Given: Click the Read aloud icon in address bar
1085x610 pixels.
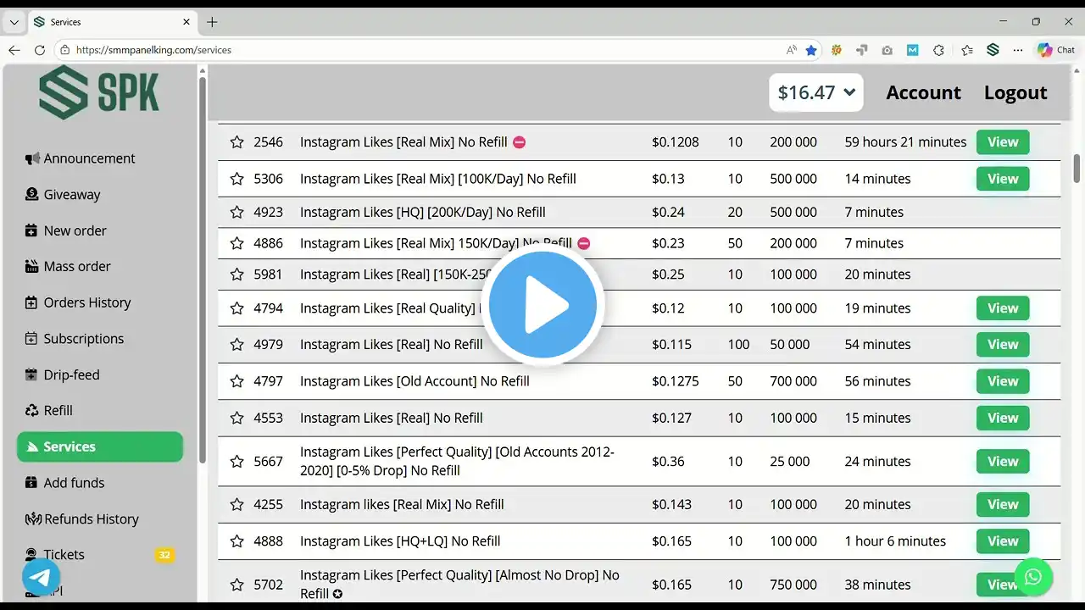Looking at the screenshot, I should click(792, 50).
